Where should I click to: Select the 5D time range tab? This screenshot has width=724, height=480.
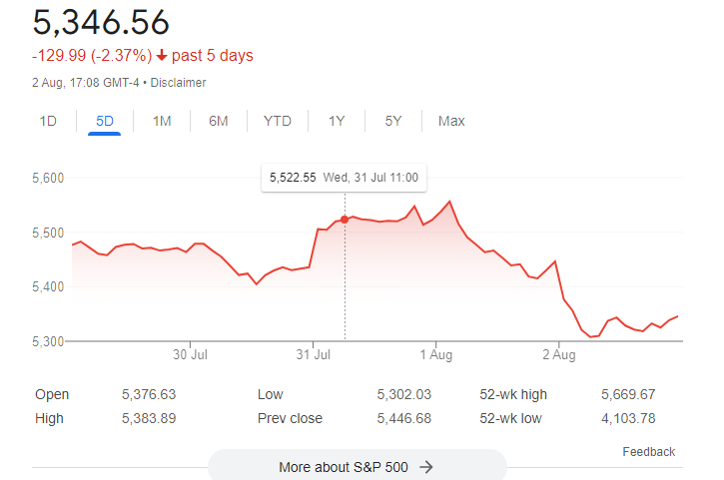[105, 121]
